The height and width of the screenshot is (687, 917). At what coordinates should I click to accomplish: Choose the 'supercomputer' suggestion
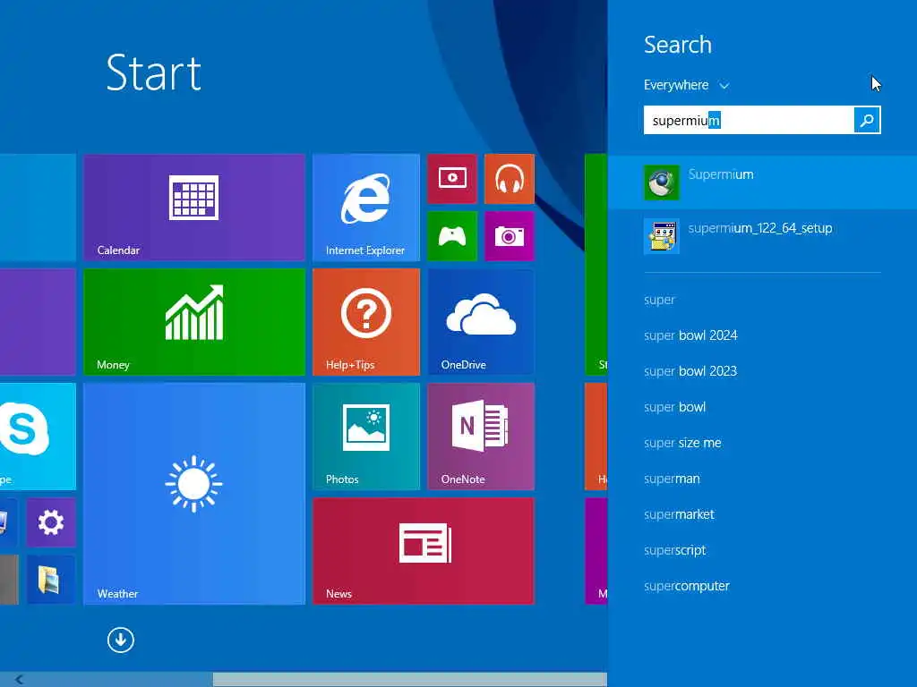coord(687,586)
